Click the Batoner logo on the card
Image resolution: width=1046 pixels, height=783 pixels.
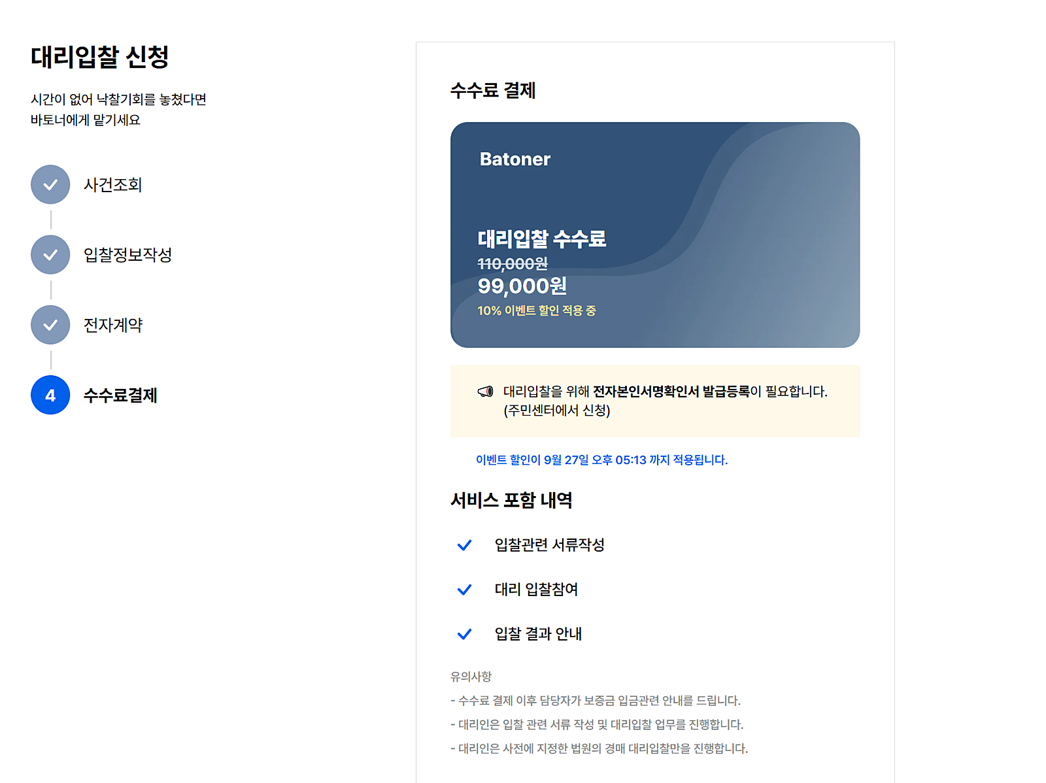515,159
